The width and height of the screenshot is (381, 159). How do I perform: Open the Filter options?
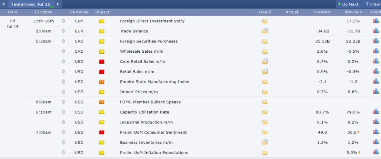[x=372, y=4]
